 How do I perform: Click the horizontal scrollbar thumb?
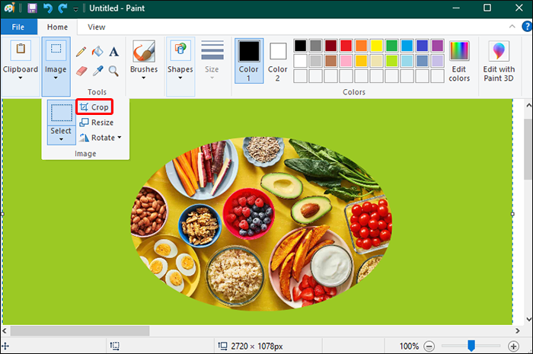(80, 330)
